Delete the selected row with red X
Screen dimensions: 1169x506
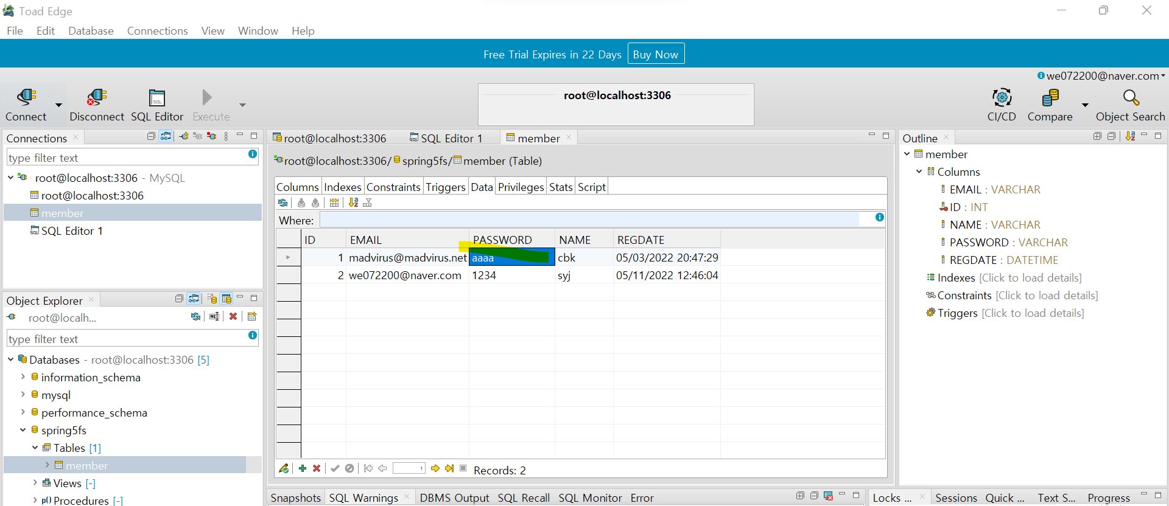(x=317, y=468)
